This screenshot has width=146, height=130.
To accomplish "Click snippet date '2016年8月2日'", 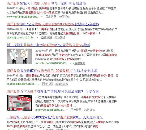I will pos(15,29).
